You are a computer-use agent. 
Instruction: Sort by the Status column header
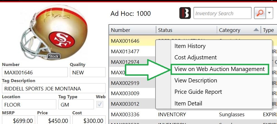pyautogui.click(x=186, y=30)
